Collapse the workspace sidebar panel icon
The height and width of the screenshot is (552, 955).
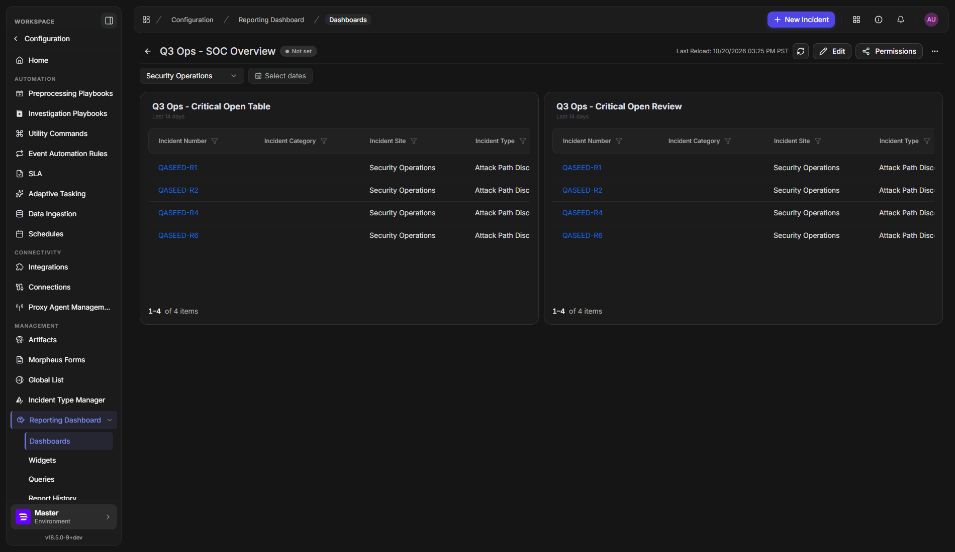click(109, 21)
